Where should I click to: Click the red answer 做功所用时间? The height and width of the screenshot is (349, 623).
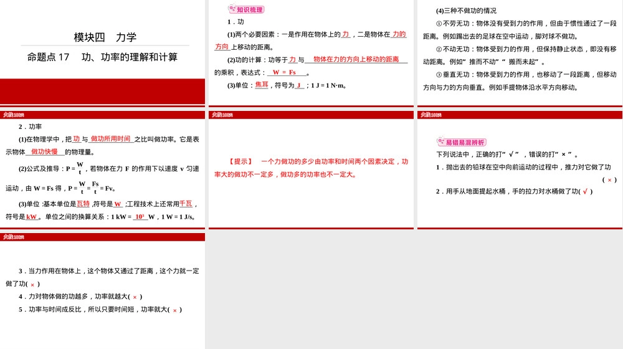(x=110, y=139)
